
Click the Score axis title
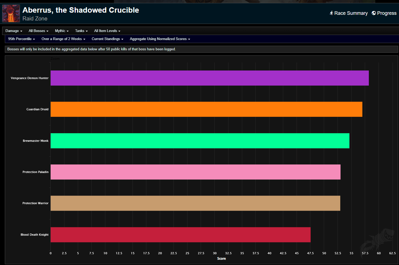point(221,259)
